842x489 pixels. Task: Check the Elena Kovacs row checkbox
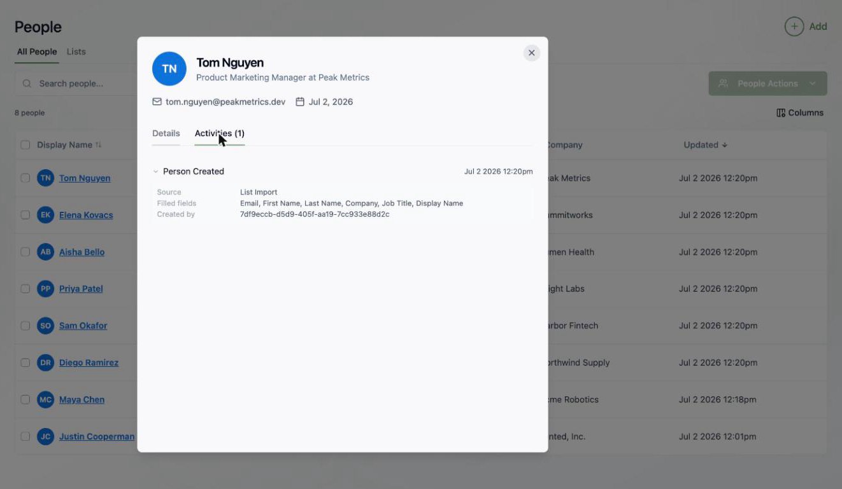coord(25,215)
